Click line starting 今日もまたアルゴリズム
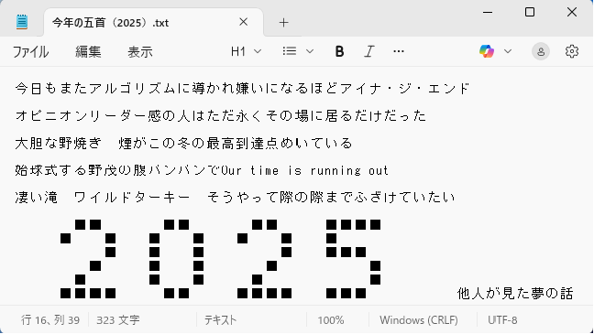Image resolution: width=594 pixels, height=334 pixels. click(242, 89)
